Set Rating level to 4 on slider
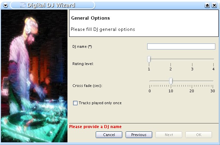This screenshot has width=220, height=145. coord(213,59)
